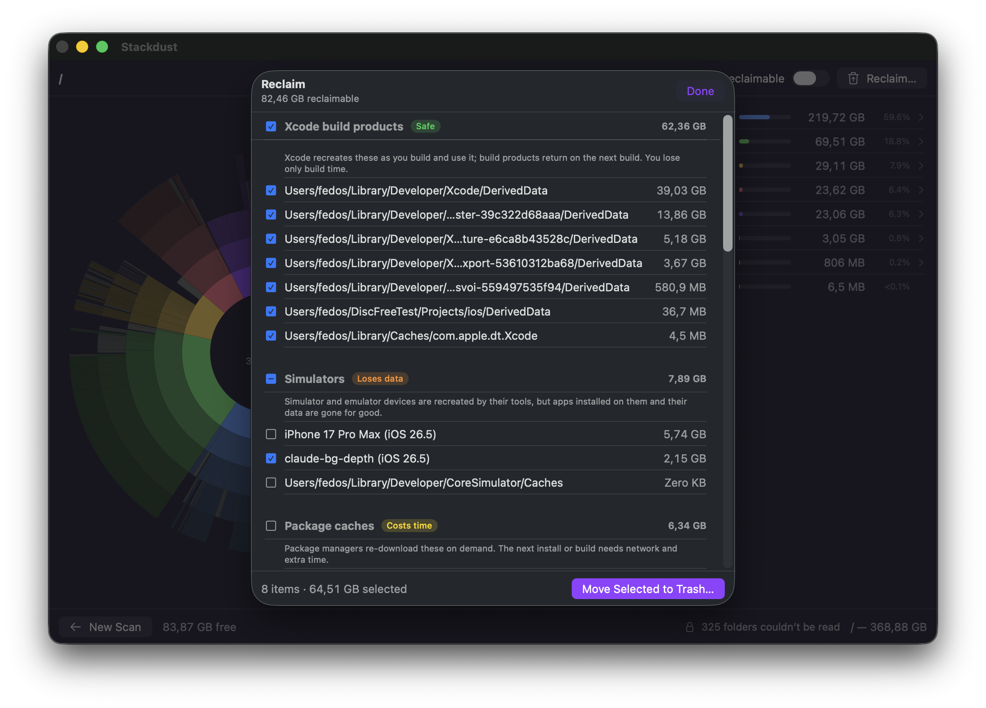Toggle the Simulators group checkbox

click(x=271, y=379)
